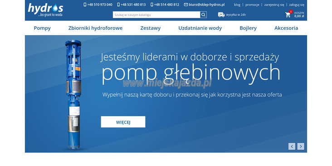332x166 pixels.
Task: Click the KOSZYK 0,00 zł label
Action: (x=299, y=14)
